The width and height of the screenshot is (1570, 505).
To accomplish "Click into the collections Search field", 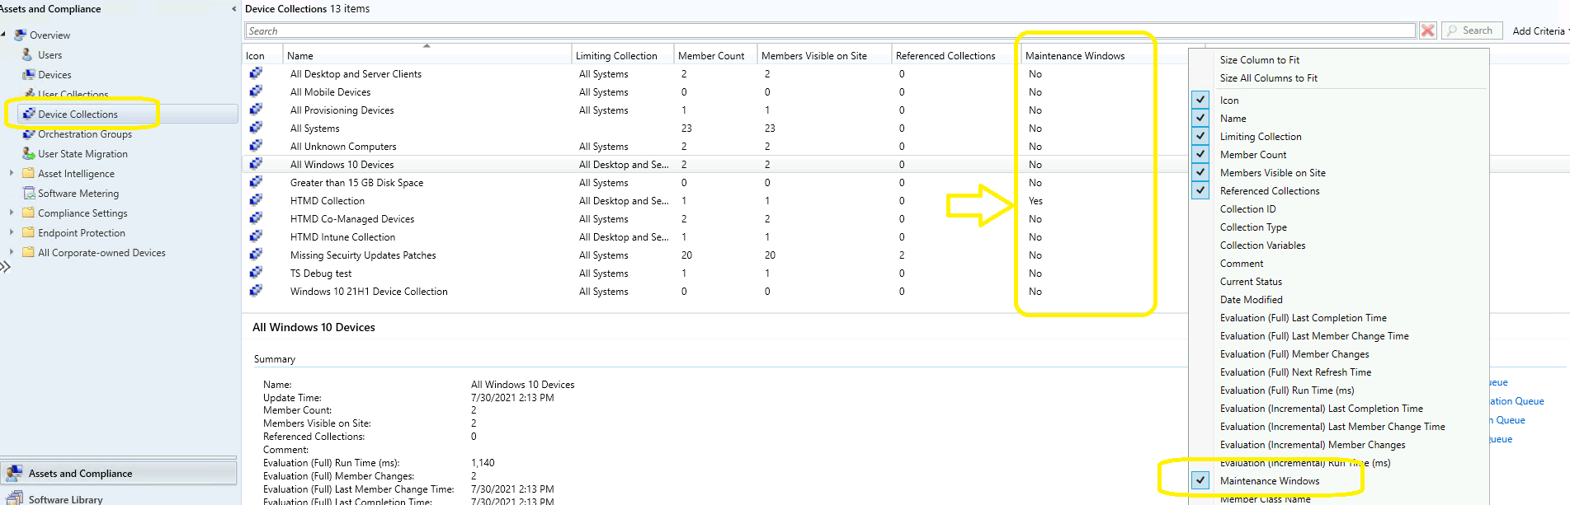I will [x=830, y=30].
